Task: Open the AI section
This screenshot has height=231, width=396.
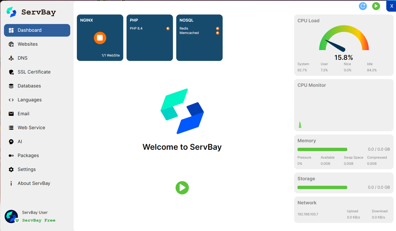Action: click(x=37, y=142)
